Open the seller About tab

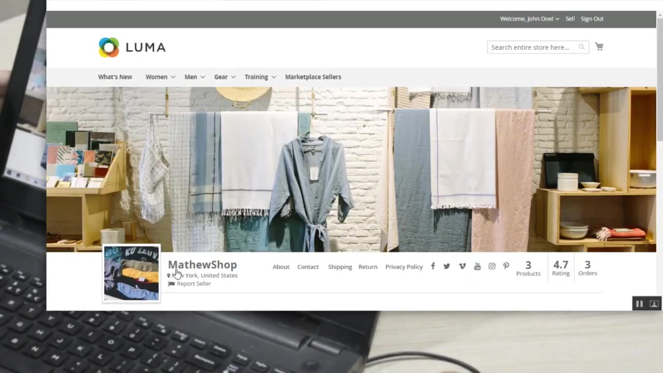pos(281,267)
